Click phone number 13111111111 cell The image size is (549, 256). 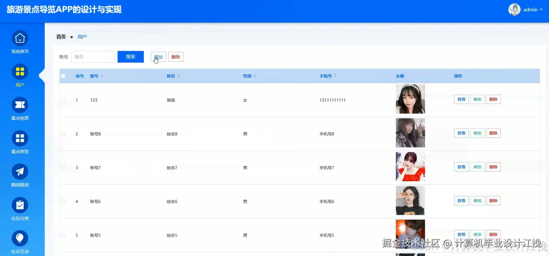coord(333,100)
